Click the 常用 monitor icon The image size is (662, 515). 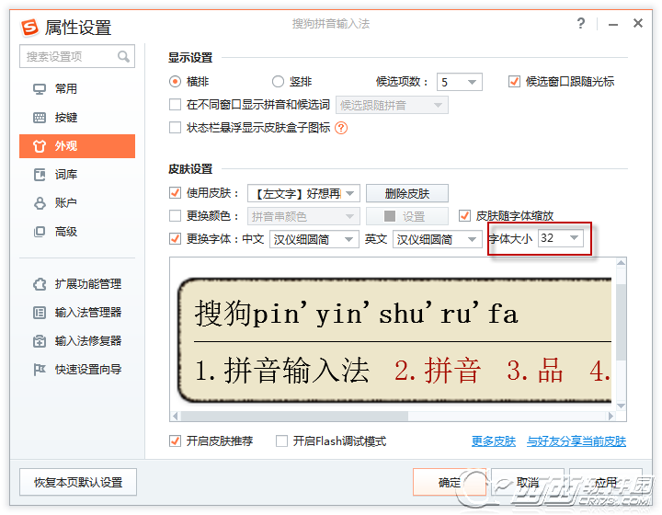point(40,89)
